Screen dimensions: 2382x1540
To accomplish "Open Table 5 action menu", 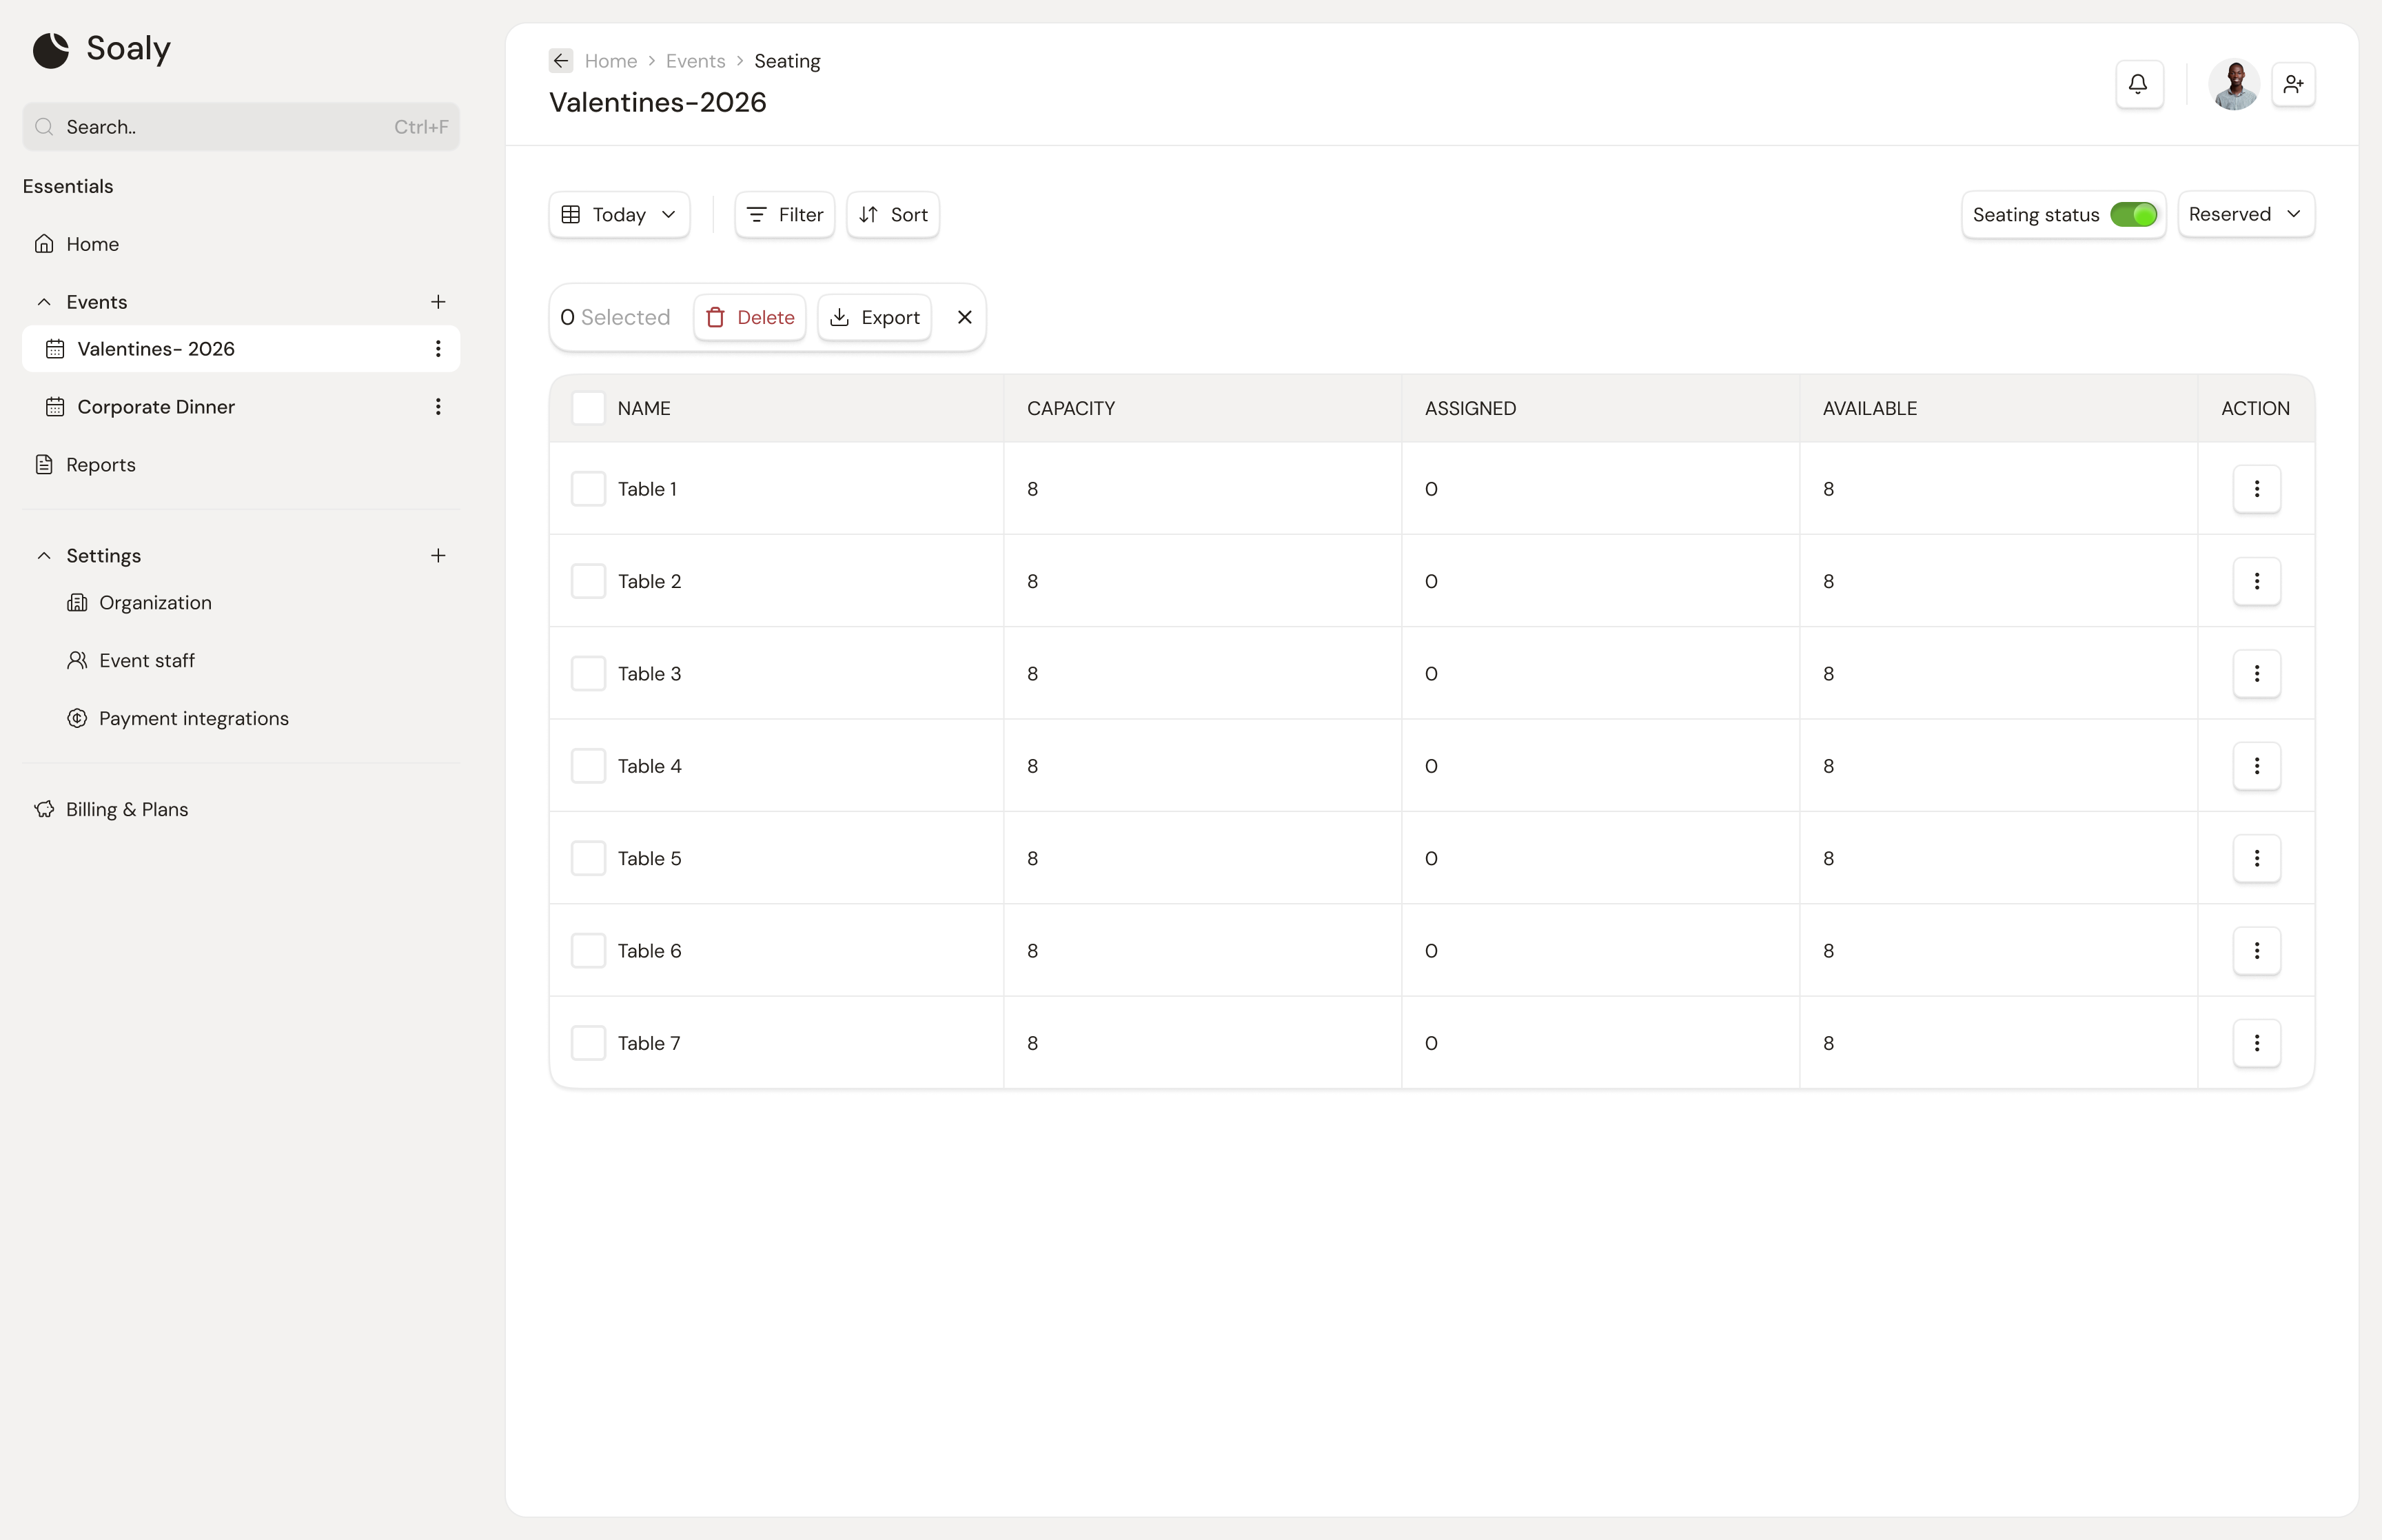I will pyautogui.click(x=2256, y=858).
